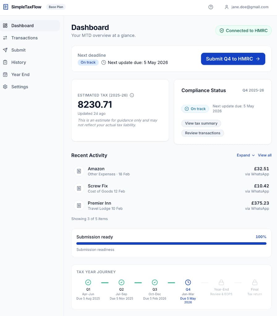This screenshot has width=277, height=316.
Task: Click the On track status pill
Action: (88, 62)
